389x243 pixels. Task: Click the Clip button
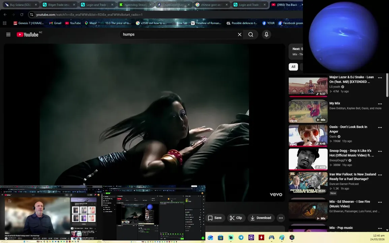236,218
